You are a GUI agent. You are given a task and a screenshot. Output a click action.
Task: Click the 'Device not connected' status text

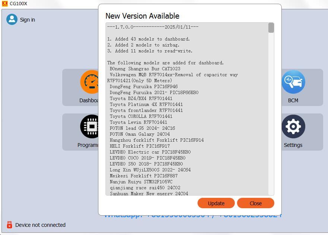coord(40,225)
